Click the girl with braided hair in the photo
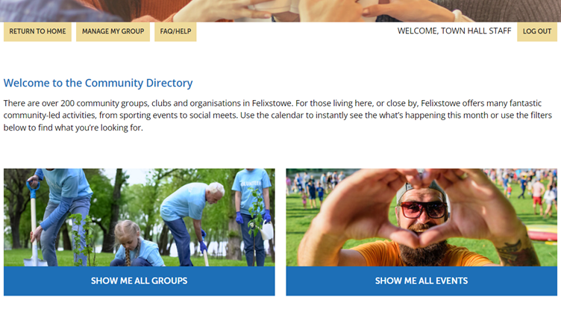The height and width of the screenshot is (312, 561). (136, 244)
